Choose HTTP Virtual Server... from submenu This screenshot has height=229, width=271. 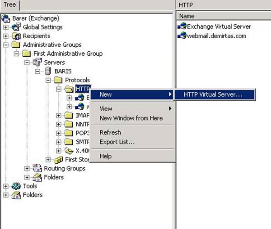coord(215,94)
